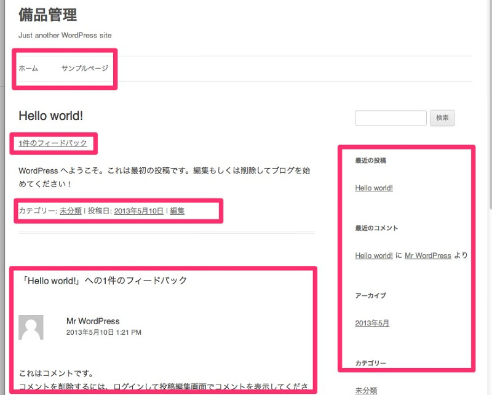Click the カテゴリー widget heading
Screen dimensions: 492x395
click(x=371, y=363)
